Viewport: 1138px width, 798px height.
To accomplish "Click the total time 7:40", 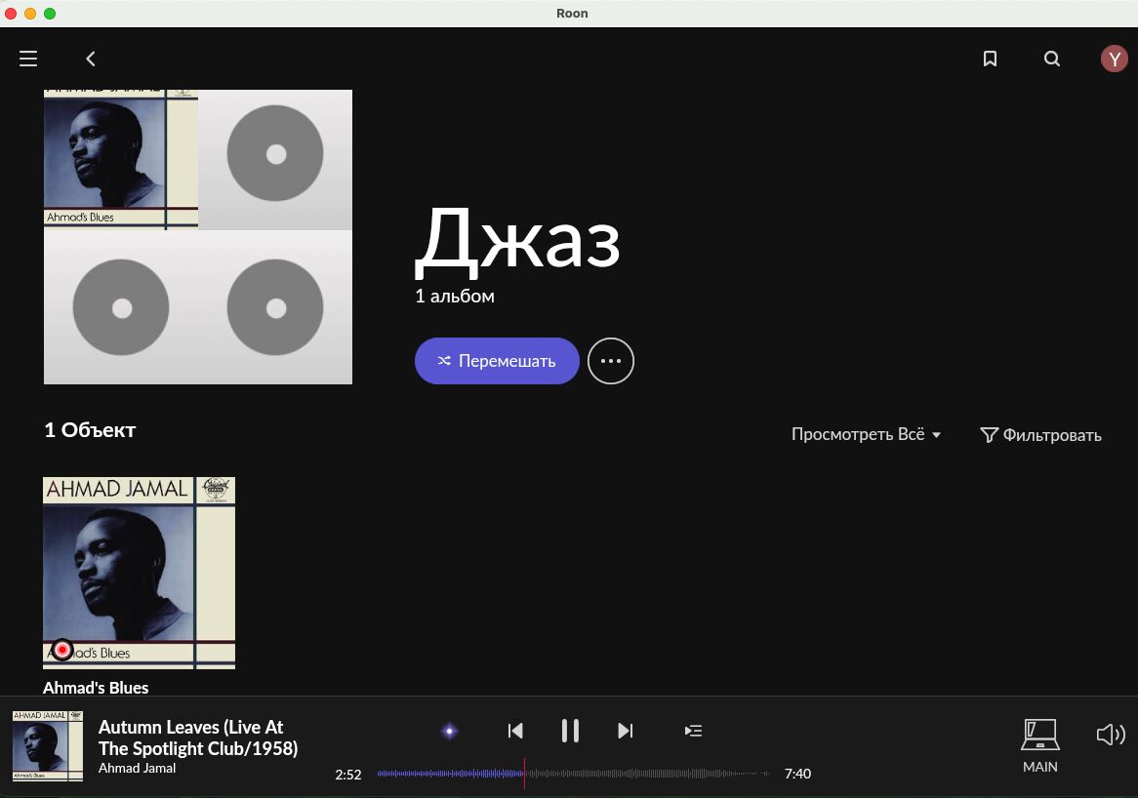I will pos(797,774).
